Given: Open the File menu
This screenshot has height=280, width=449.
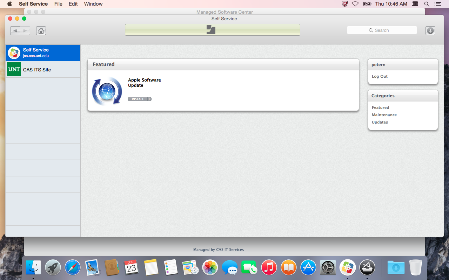Looking at the screenshot, I should (58, 4).
